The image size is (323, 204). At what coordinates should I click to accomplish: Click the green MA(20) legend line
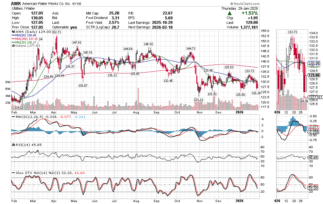point(13,42)
